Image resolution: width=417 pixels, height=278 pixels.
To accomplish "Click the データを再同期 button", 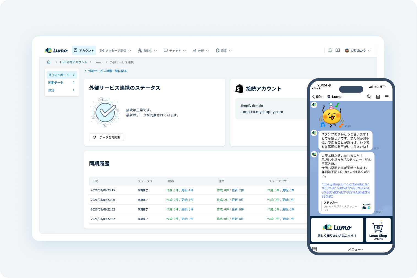I will 106,137.
